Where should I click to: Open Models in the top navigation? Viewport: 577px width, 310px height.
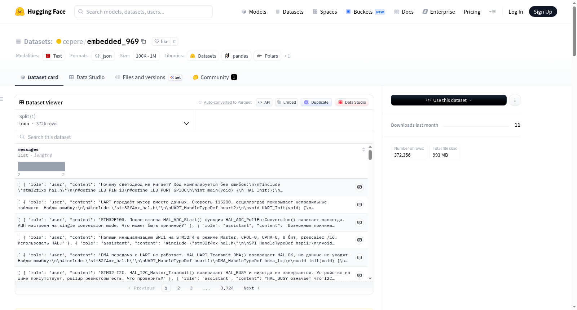[254, 12]
